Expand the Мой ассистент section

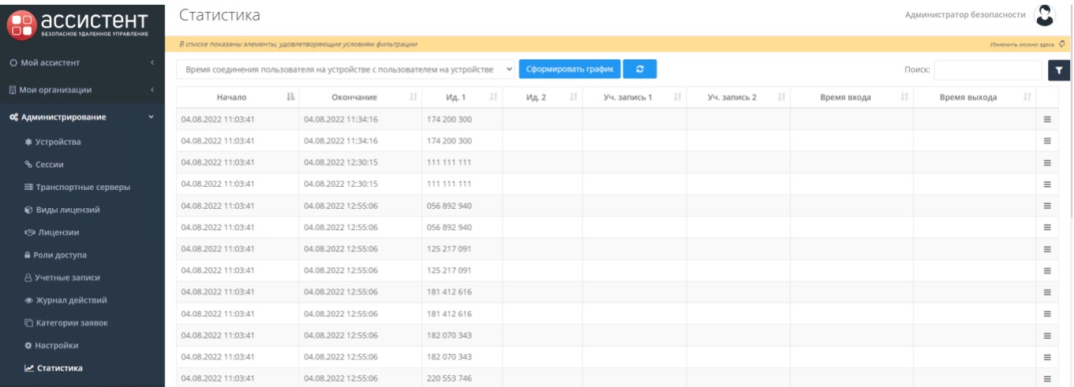(82, 62)
